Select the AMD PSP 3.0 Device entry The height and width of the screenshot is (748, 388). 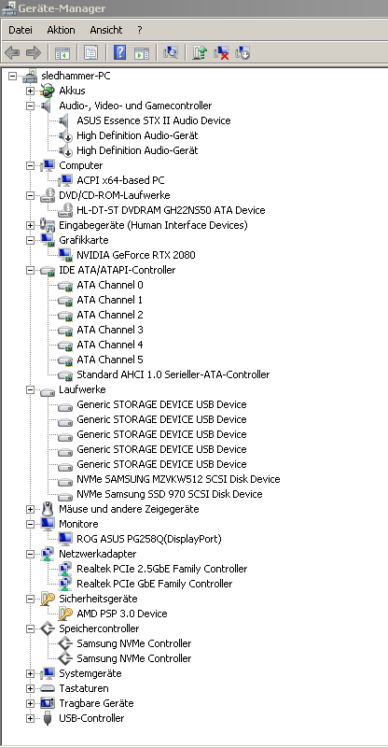(122, 614)
